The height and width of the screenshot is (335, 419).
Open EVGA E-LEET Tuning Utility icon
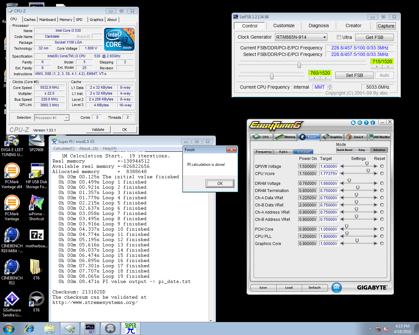(x=12, y=146)
